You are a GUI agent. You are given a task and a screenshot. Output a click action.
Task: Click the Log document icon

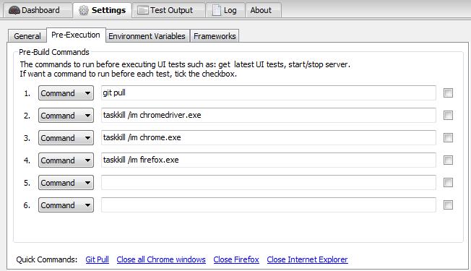click(217, 10)
